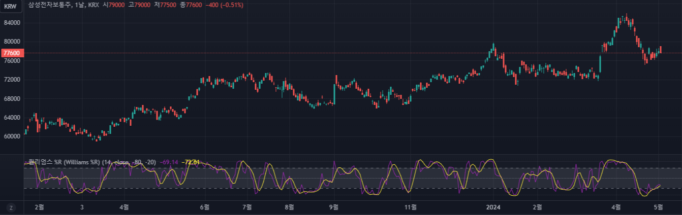The height and width of the screenshot is (215, 682).
Task: Click the 3 month marker on time axis
Action: pyautogui.click(x=82, y=207)
